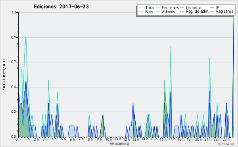Click the orange Bots line marker in legend
The image size is (238, 147).
click(x=141, y=12)
